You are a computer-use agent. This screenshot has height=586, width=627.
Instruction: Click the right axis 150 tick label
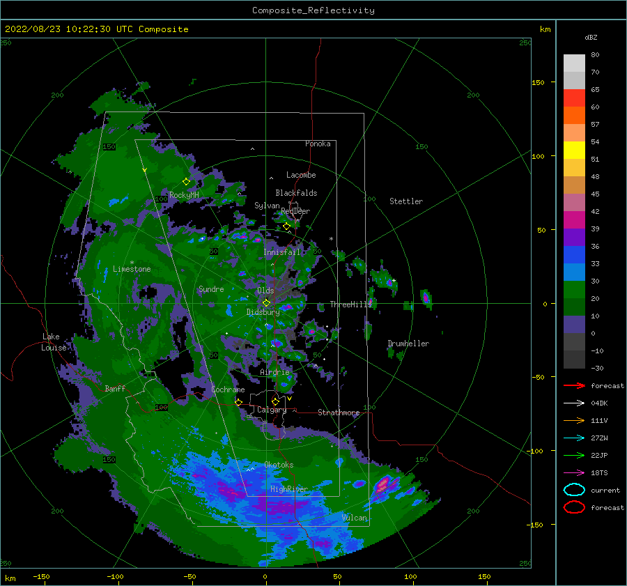pos(538,82)
